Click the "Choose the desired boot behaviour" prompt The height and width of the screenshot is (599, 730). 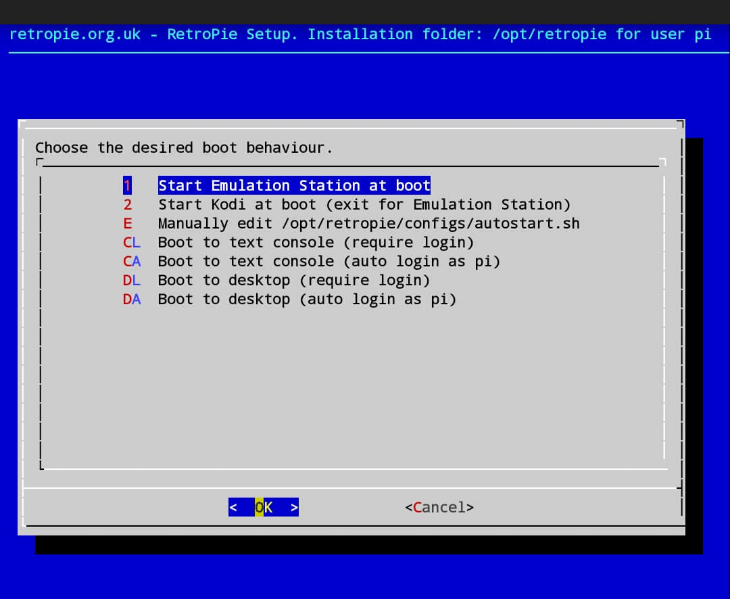(184, 147)
